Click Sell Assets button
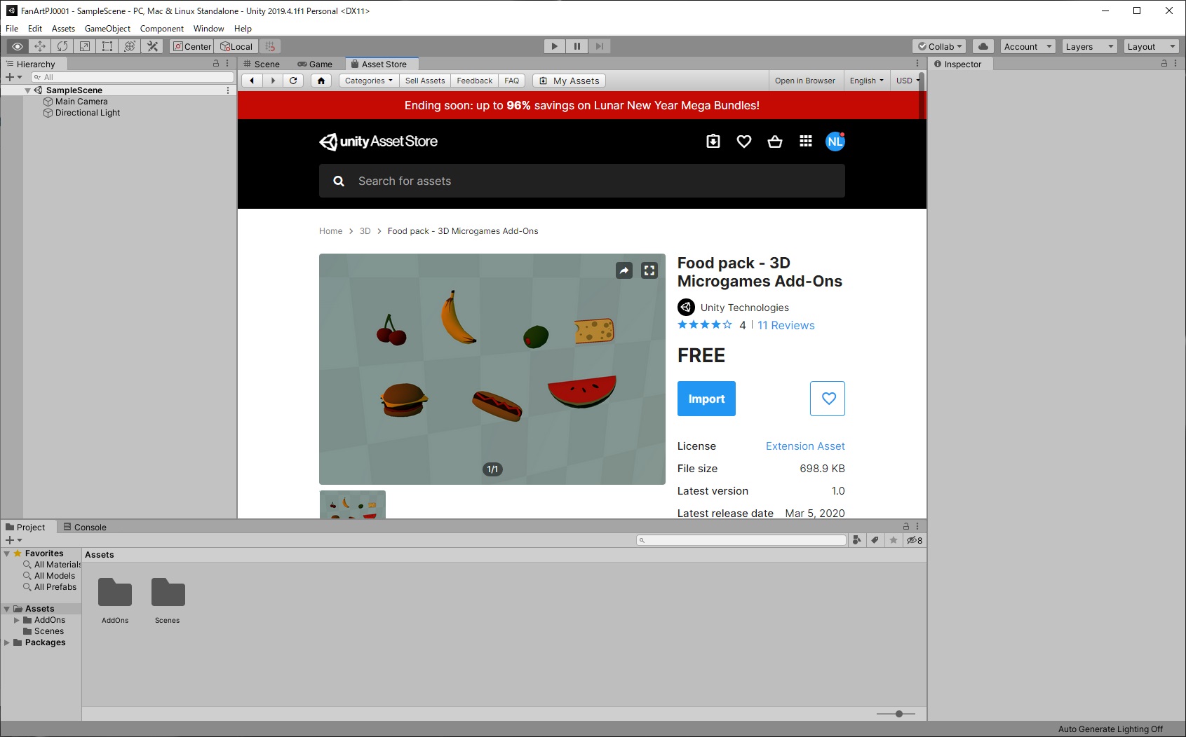The image size is (1186, 737). 425,81
